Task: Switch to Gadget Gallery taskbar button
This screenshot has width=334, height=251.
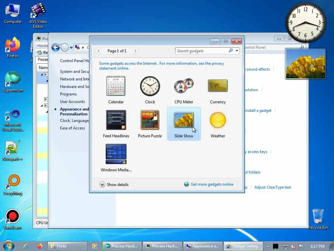Action: 243,246
